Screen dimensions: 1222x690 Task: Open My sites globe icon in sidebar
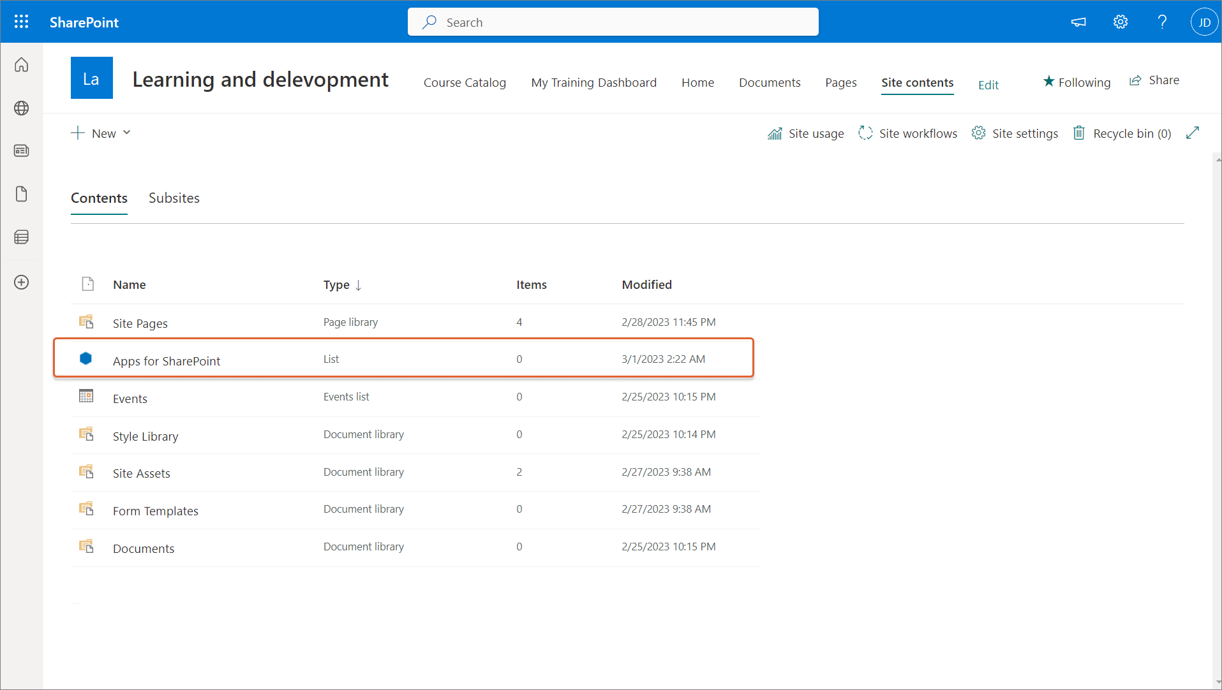click(21, 108)
